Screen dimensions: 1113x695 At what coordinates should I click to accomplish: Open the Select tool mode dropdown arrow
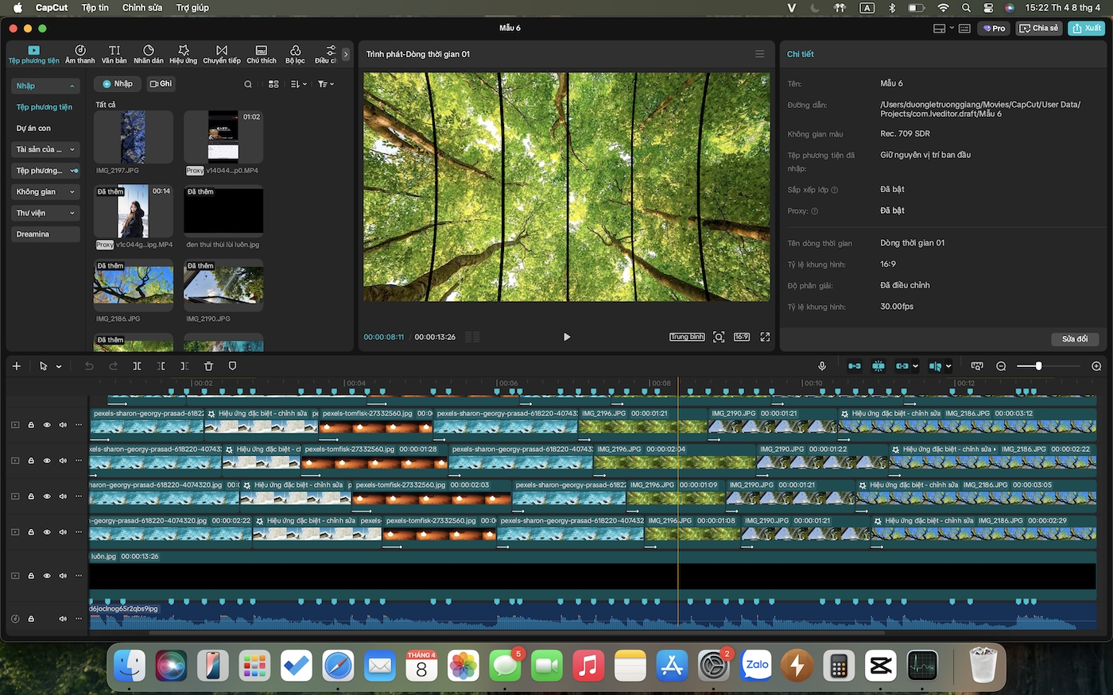[x=59, y=367]
